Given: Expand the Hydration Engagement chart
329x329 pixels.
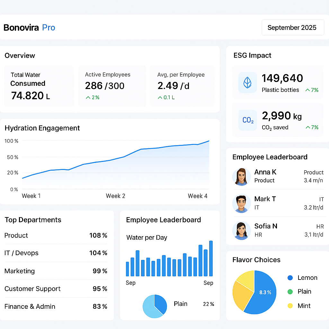Looking at the screenshot, I should (x=42, y=128).
